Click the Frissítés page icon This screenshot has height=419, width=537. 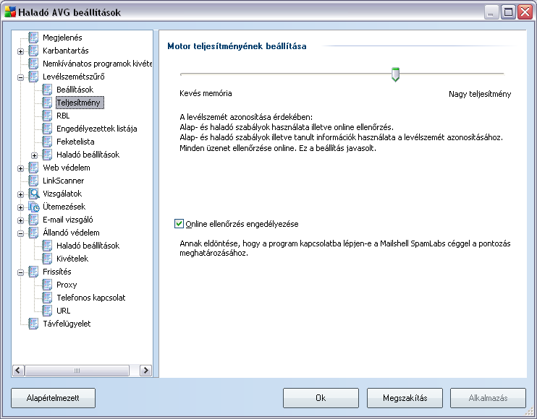coord(33,272)
